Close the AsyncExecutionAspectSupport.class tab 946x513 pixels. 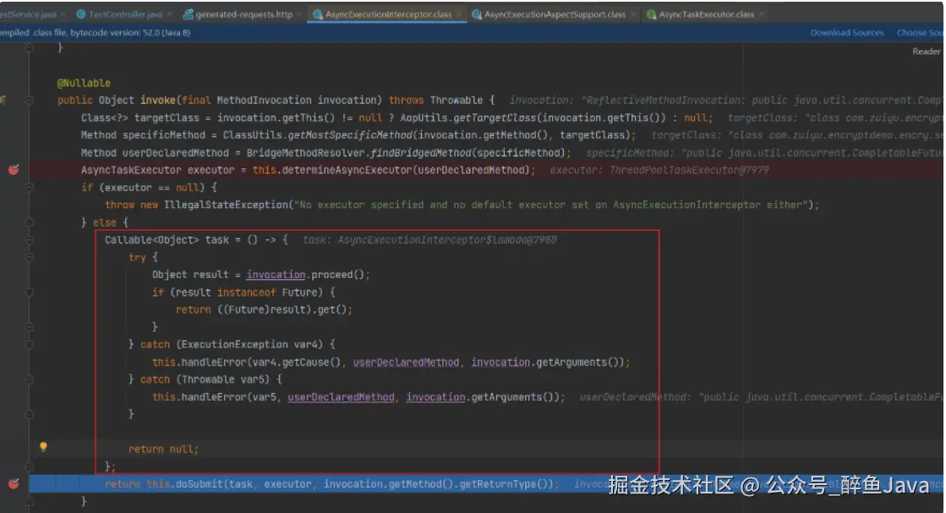coord(633,14)
